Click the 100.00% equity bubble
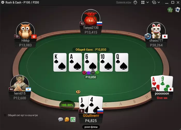Image resolution: width=181 pixels, height=130 pixels. pyautogui.click(x=67, y=105)
